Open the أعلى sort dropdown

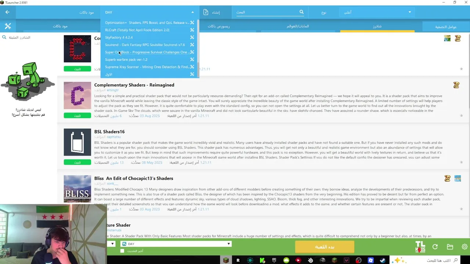click(x=377, y=12)
